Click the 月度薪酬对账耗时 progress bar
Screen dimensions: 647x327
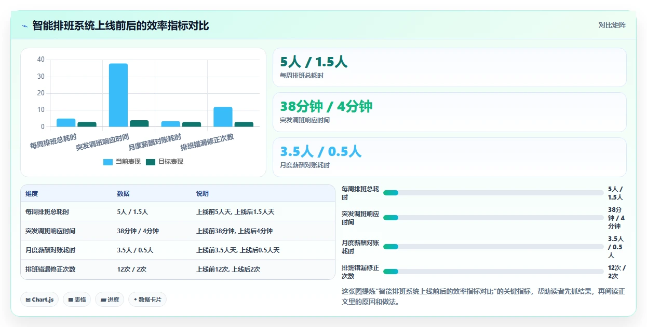[493, 247]
